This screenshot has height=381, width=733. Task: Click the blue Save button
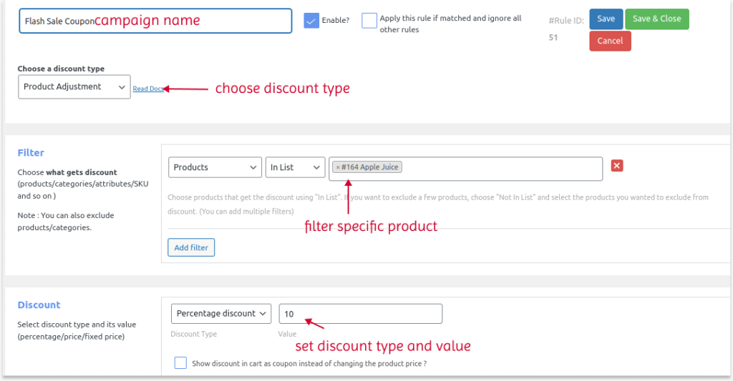[606, 19]
